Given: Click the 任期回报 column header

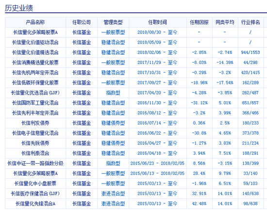Looking at the screenshot, I should 199,22.
